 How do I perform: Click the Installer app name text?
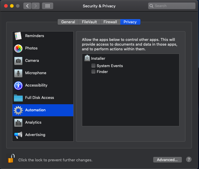click(x=98, y=58)
